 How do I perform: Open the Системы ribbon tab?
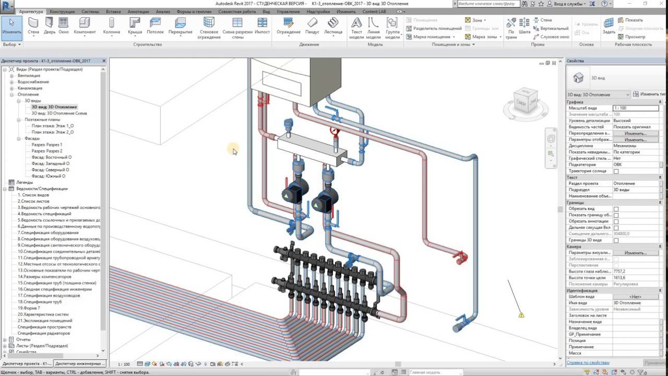90,11
